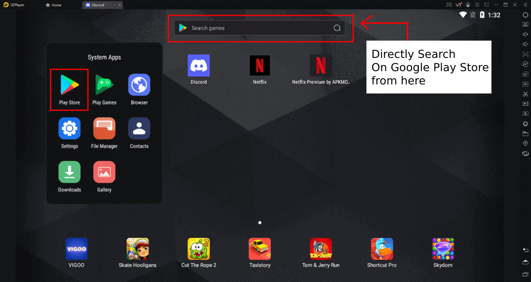The width and height of the screenshot is (531, 282).
Task: Open the Play Store app
Action: 69,85
